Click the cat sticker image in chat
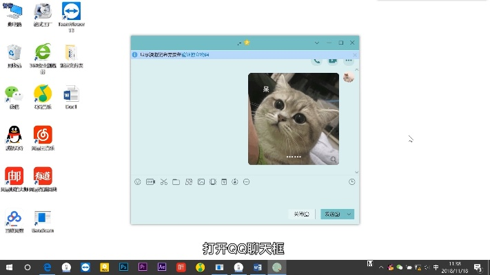Image resolution: width=490 pixels, height=275 pixels. (294, 118)
